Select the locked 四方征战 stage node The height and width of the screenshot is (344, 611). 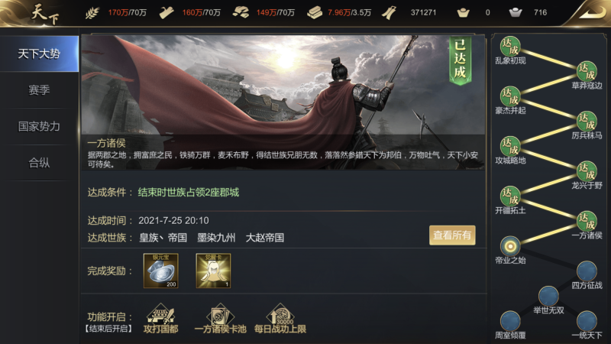587,271
